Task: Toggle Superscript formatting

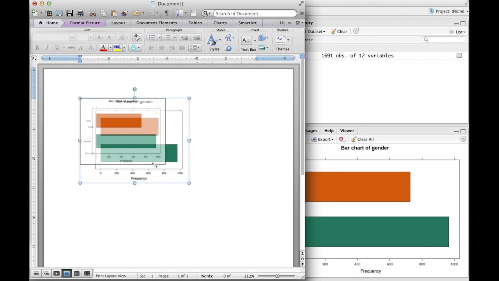Action: click(x=81, y=48)
